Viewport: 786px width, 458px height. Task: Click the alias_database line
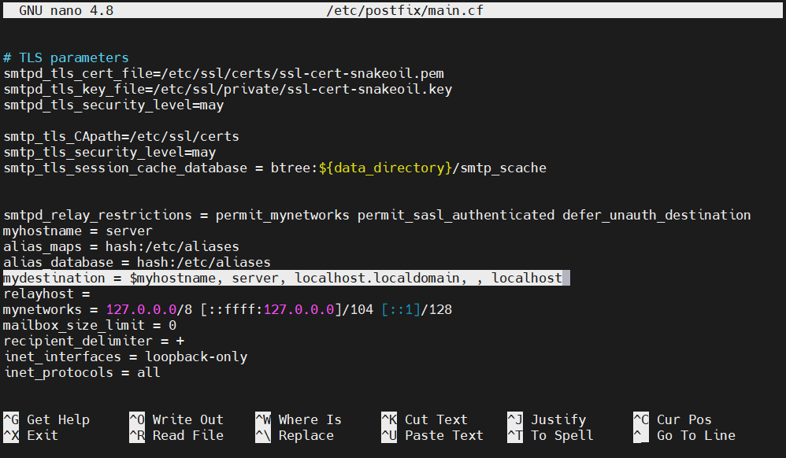137,262
